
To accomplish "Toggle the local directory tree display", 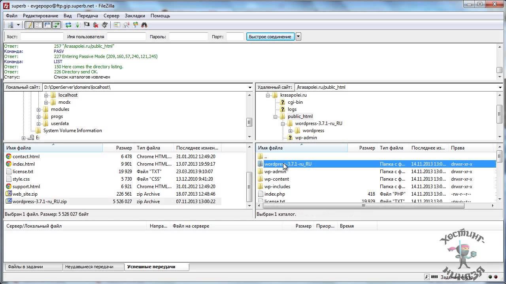I will click(x=38, y=25).
